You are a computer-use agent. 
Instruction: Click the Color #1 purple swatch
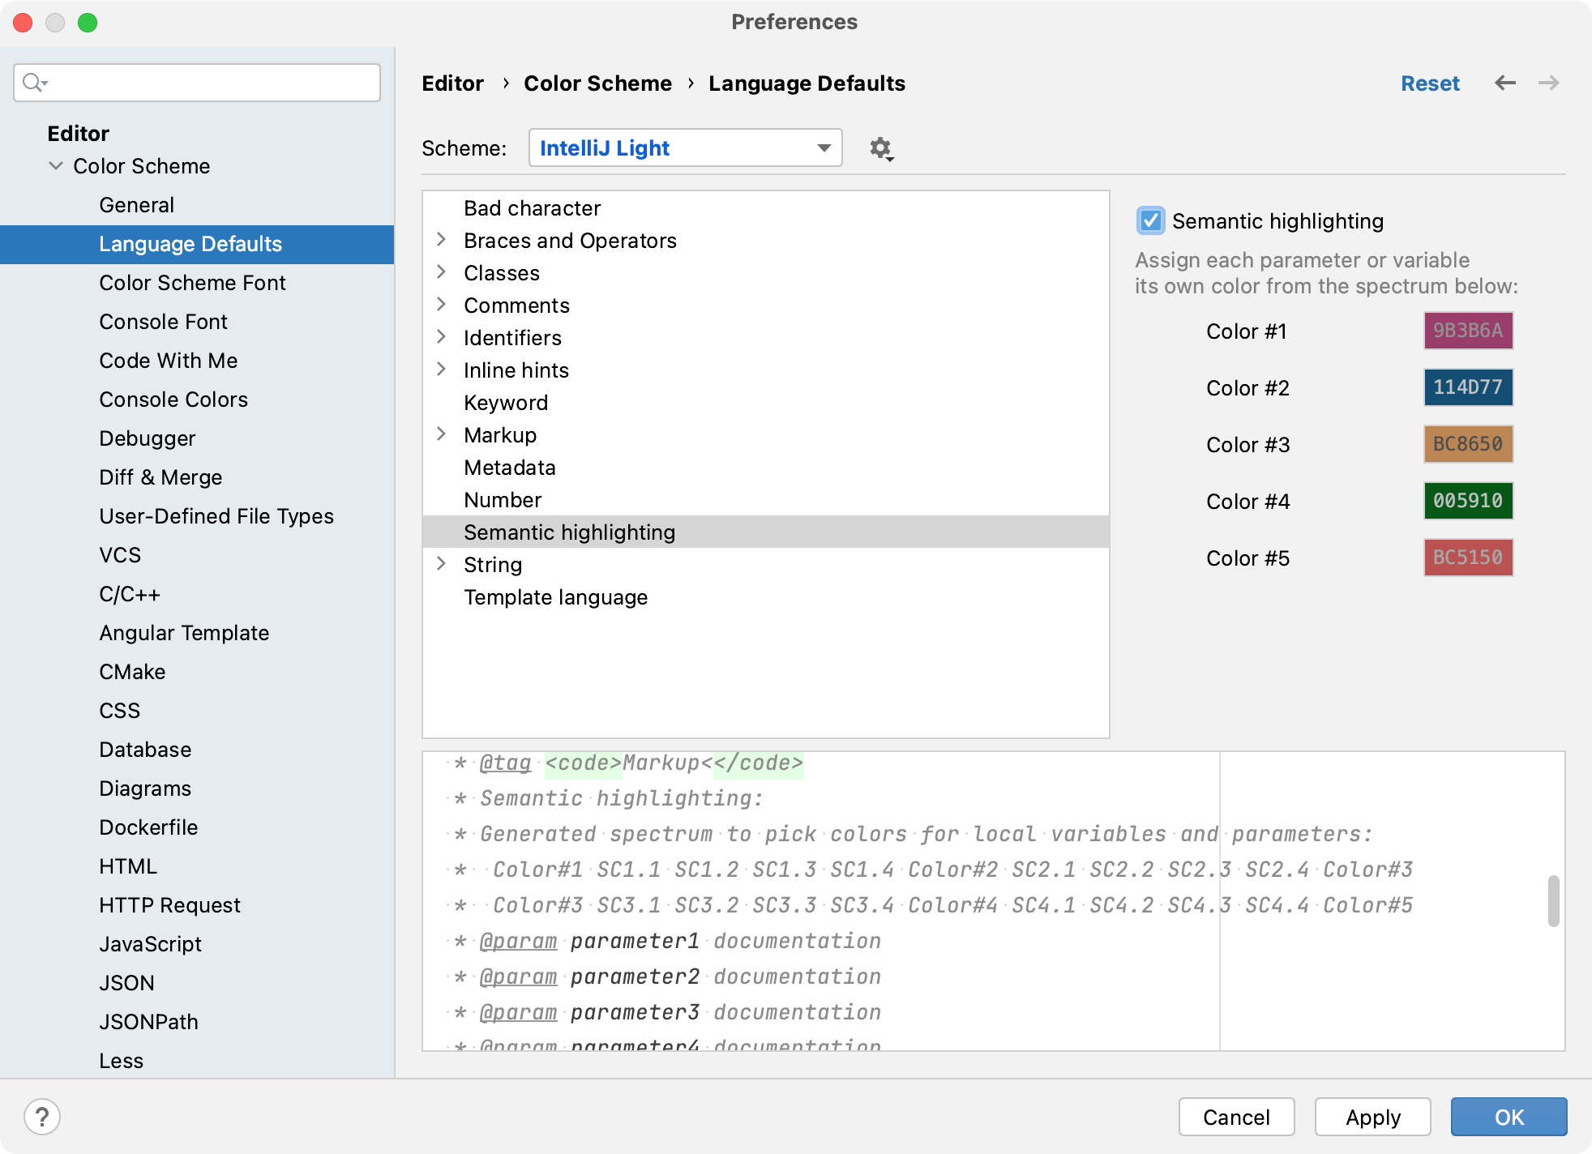pyautogui.click(x=1467, y=331)
